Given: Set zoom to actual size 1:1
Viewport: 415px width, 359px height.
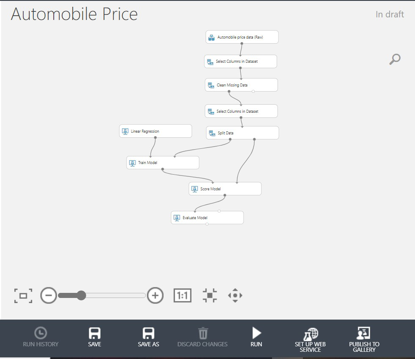Looking at the screenshot, I should click(182, 295).
